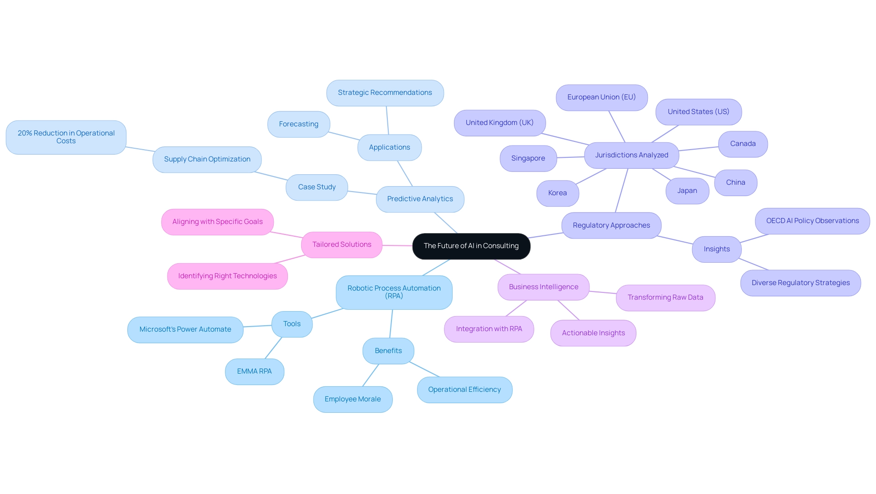
Task: Toggle visibility of Tailored Solutions cluster
Action: (x=341, y=244)
